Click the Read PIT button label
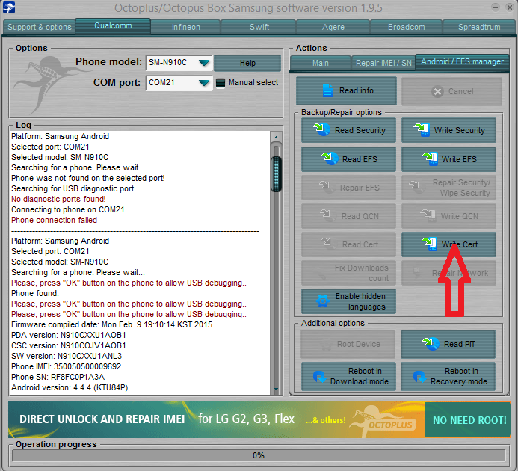This screenshot has height=471, width=518. (x=459, y=344)
